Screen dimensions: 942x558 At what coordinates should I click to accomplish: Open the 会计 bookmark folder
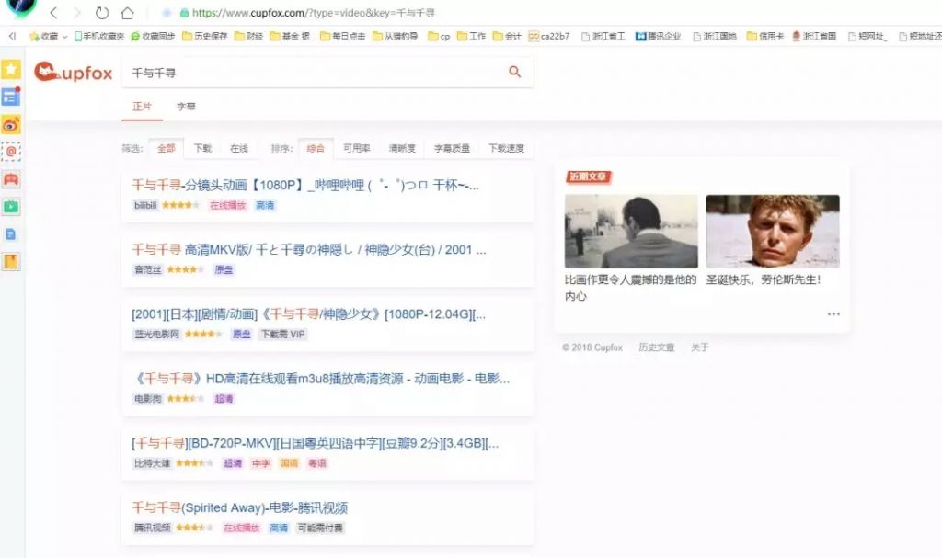(507, 36)
